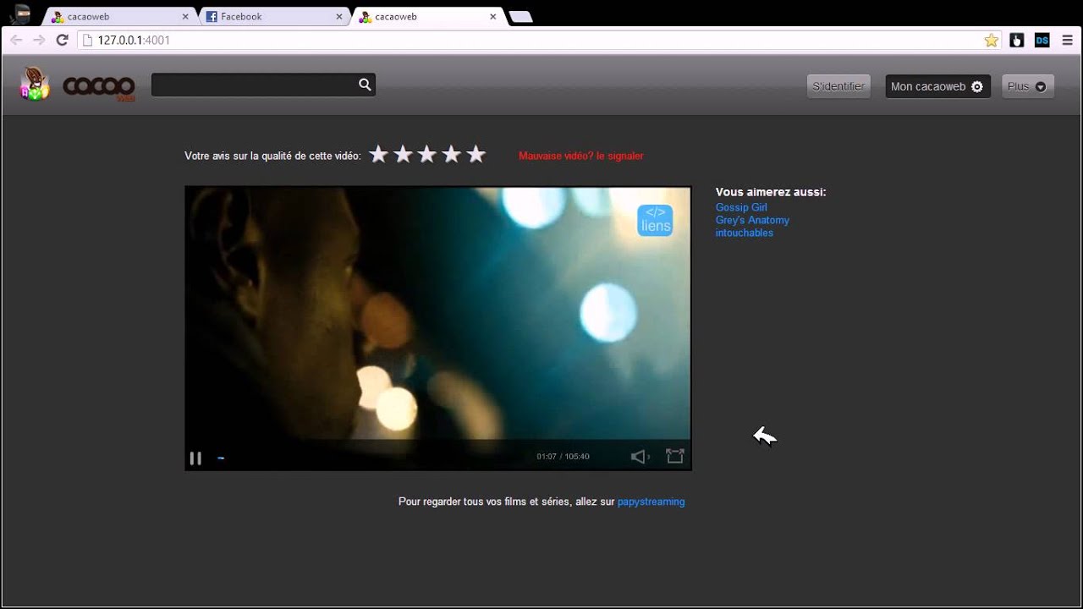
Task: Expand the Plus dropdown
Action: pos(1027,86)
